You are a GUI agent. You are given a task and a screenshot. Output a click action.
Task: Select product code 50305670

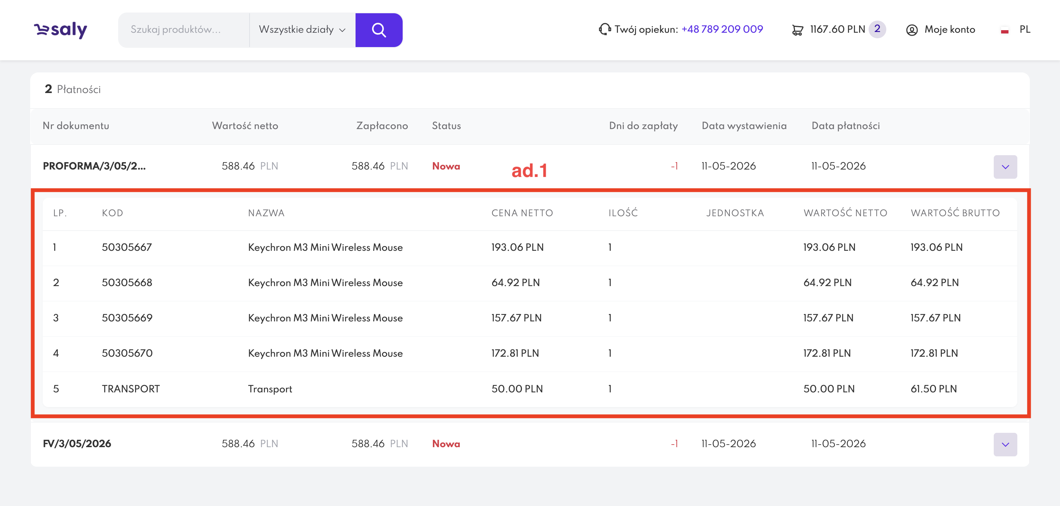pyautogui.click(x=127, y=353)
